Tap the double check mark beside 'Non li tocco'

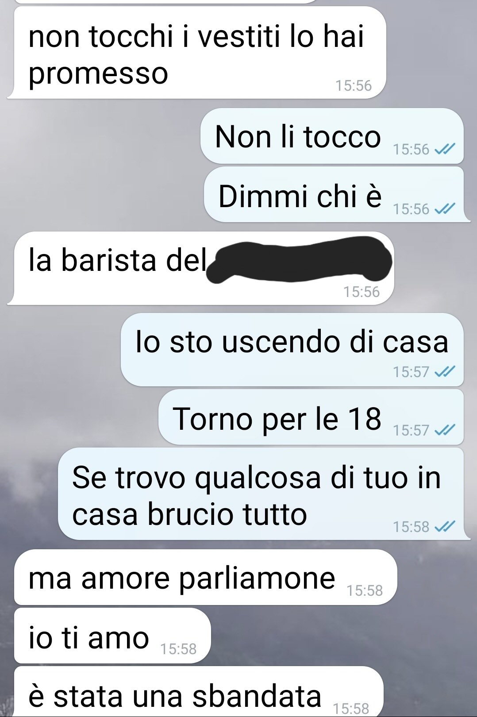[445, 150]
